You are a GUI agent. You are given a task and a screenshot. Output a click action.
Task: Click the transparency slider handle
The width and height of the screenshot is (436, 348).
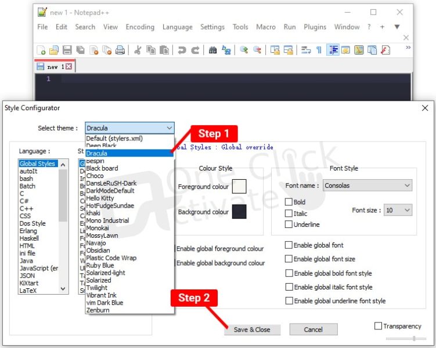coord(414,339)
